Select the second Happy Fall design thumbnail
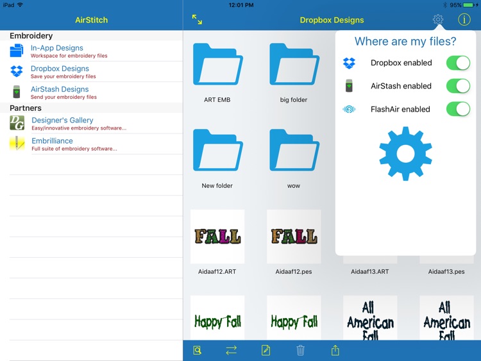Screen dimensions: 481x361 [x=294, y=317]
